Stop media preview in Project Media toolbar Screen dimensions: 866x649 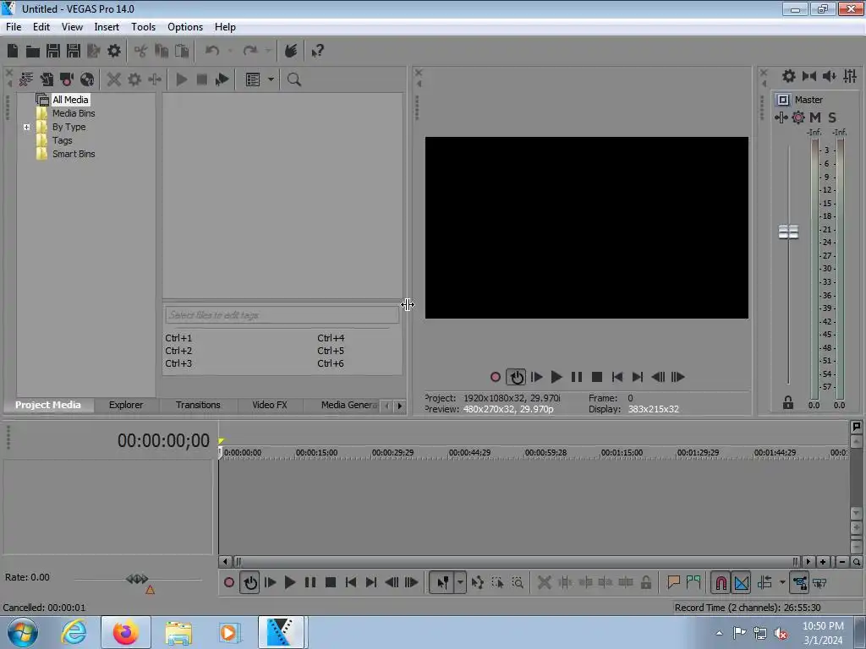coord(202,79)
